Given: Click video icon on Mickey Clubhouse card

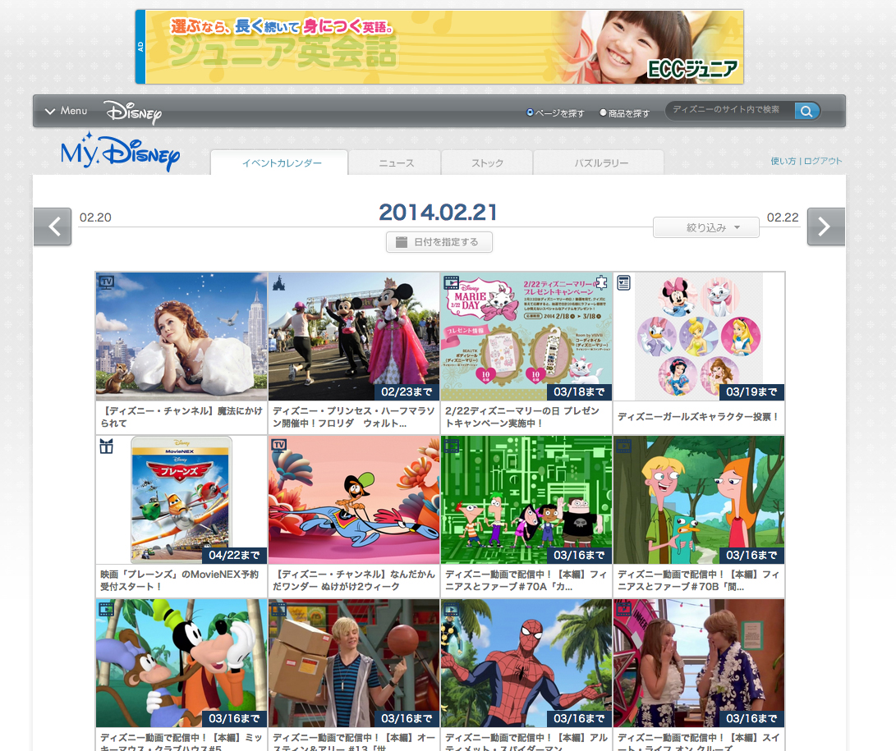Looking at the screenshot, I should 107,609.
